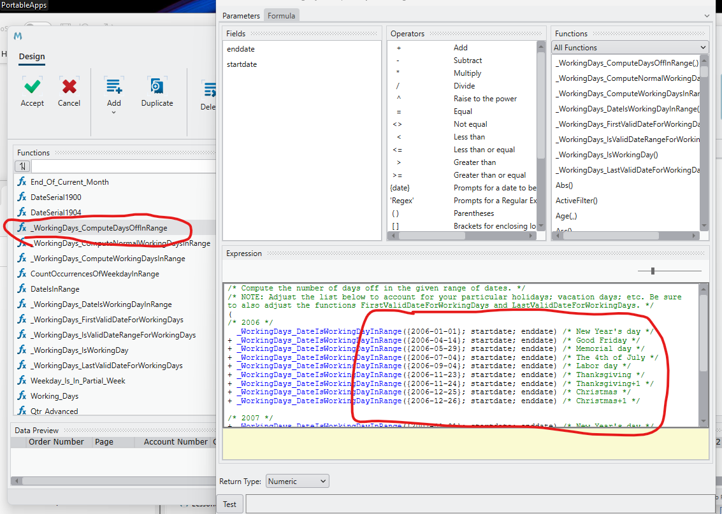Adjust the expression zoom slider
Screen dimensions: 722x514
point(653,271)
